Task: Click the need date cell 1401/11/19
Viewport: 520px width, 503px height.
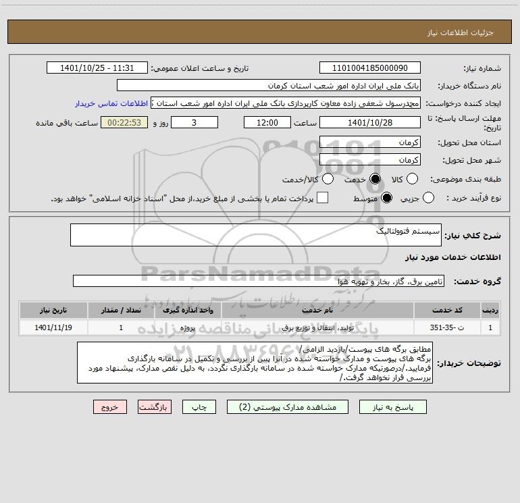Action: 53,327
